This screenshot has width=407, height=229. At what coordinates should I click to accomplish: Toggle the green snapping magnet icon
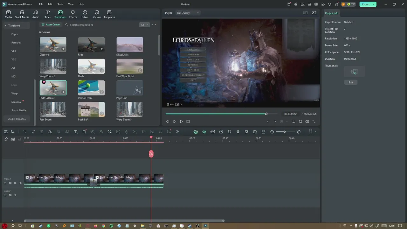[x=204, y=132]
